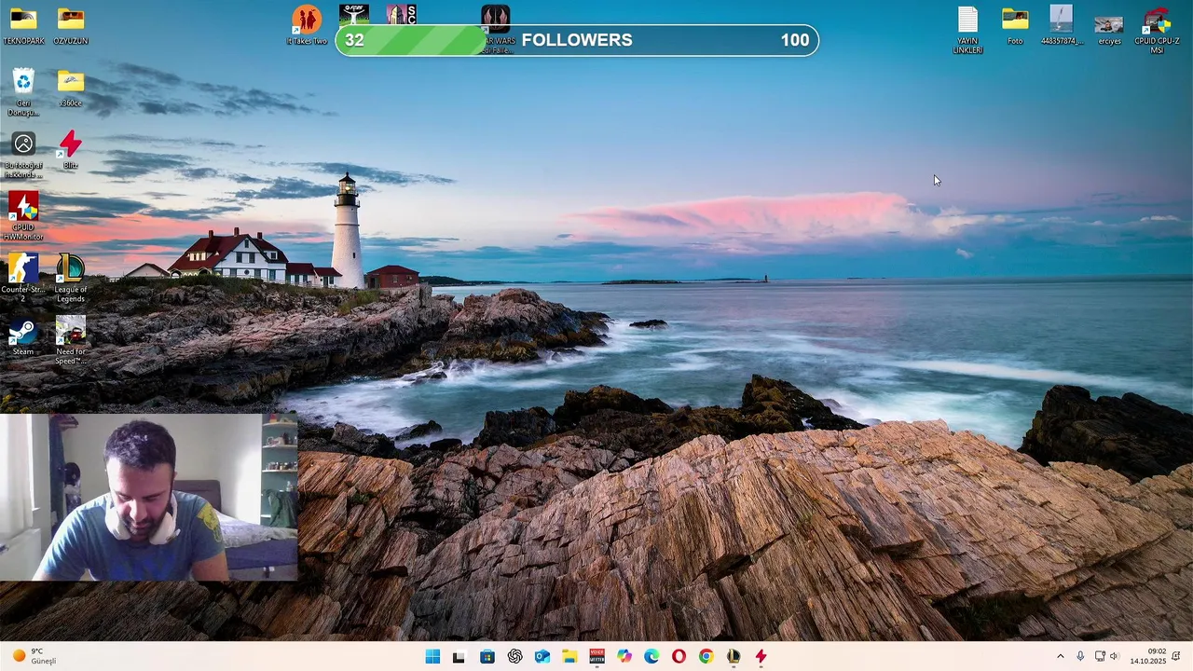
Task: Show hidden system tray icons
Action: pos(1060,656)
